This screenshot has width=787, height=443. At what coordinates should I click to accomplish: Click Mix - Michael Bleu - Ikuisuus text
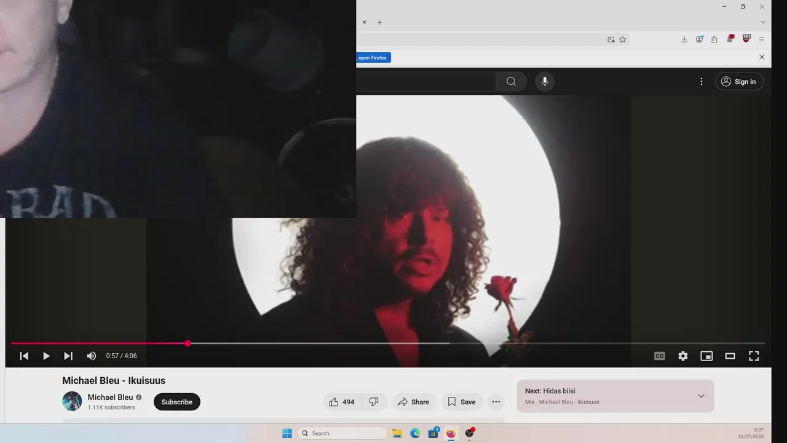tap(562, 402)
